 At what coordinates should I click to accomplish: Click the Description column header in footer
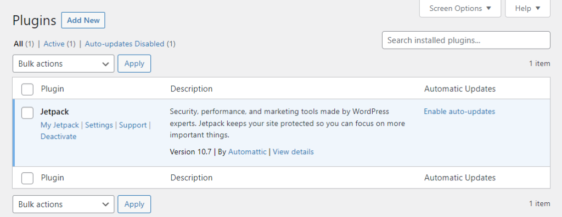tap(192, 178)
